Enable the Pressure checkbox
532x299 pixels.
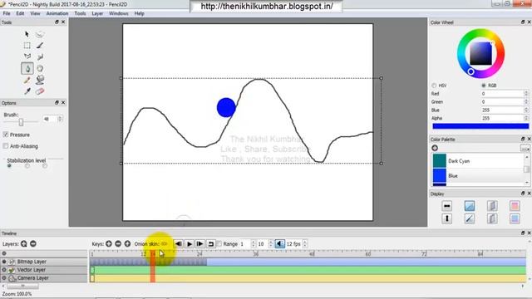coord(6,135)
